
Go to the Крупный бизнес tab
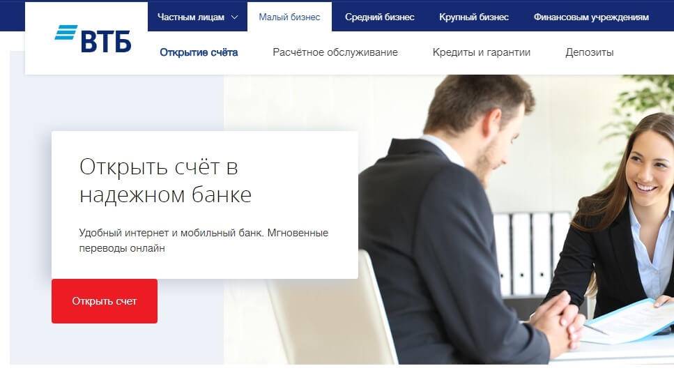pyautogui.click(x=474, y=17)
